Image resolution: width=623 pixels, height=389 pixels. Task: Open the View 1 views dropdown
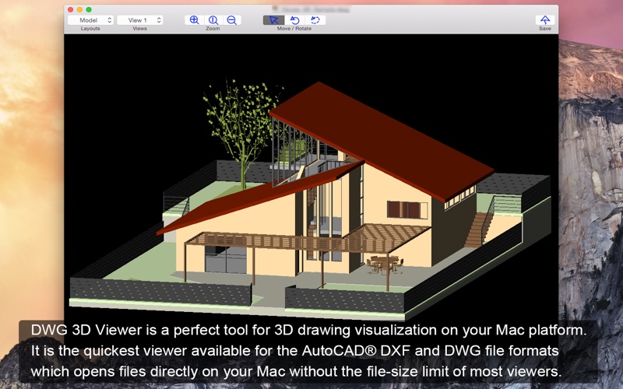click(140, 20)
